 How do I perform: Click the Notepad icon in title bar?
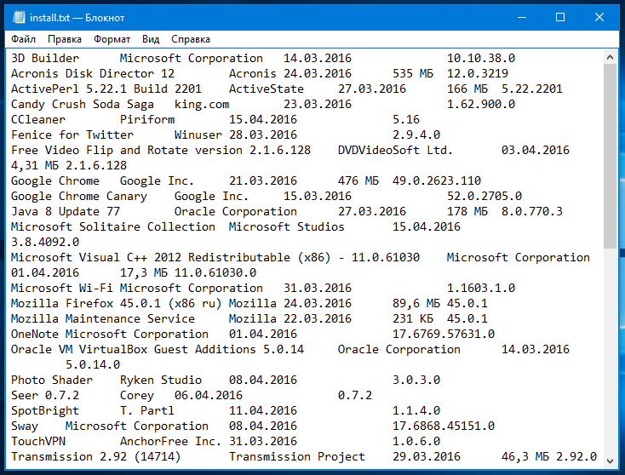[19, 17]
